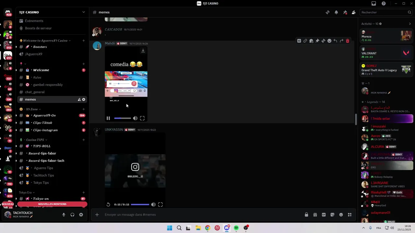Download Mahdii's comedia video
415x233 pixels.
[x=143, y=50]
